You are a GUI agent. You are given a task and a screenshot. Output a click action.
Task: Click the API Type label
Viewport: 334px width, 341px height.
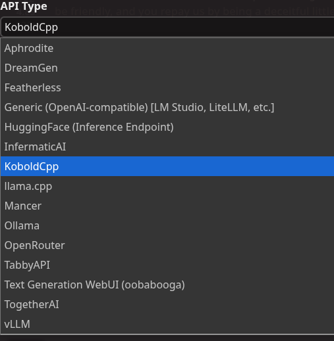[24, 6]
